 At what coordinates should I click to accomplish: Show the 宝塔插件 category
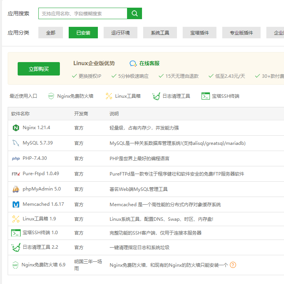(200, 33)
